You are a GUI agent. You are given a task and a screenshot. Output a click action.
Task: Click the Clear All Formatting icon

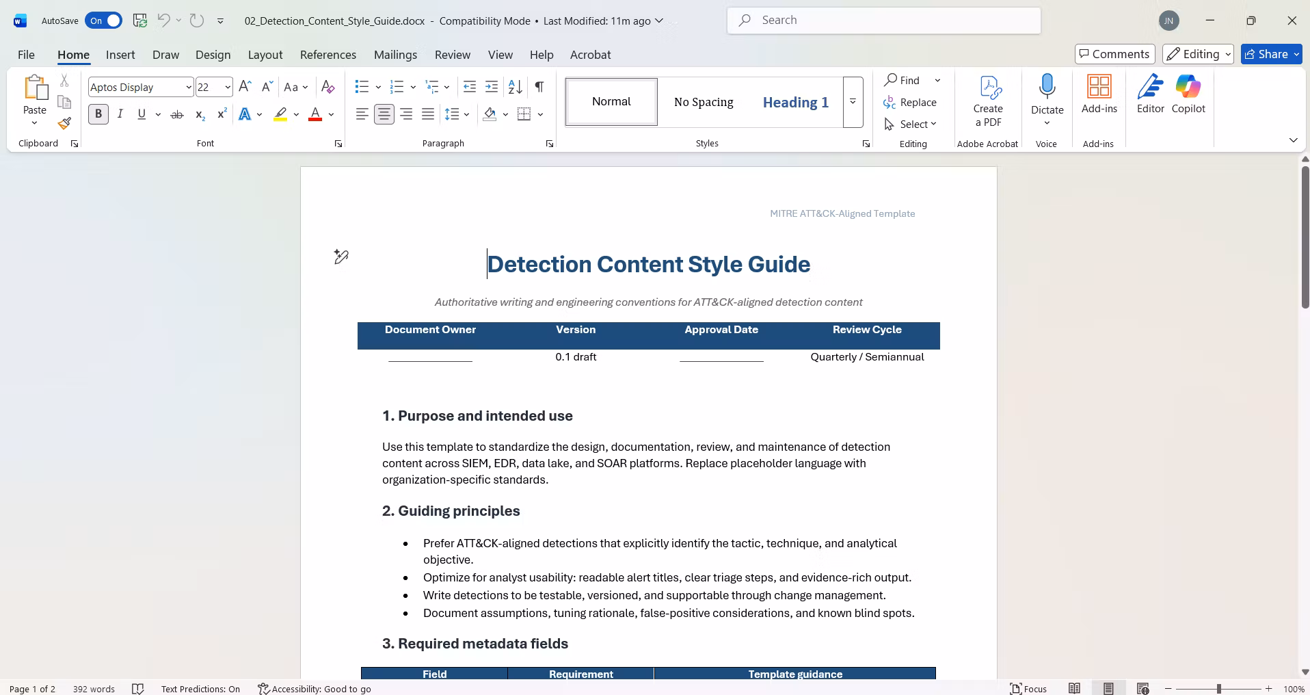[x=328, y=87]
